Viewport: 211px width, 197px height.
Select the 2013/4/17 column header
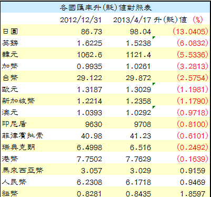pyautogui.click(x=132, y=20)
